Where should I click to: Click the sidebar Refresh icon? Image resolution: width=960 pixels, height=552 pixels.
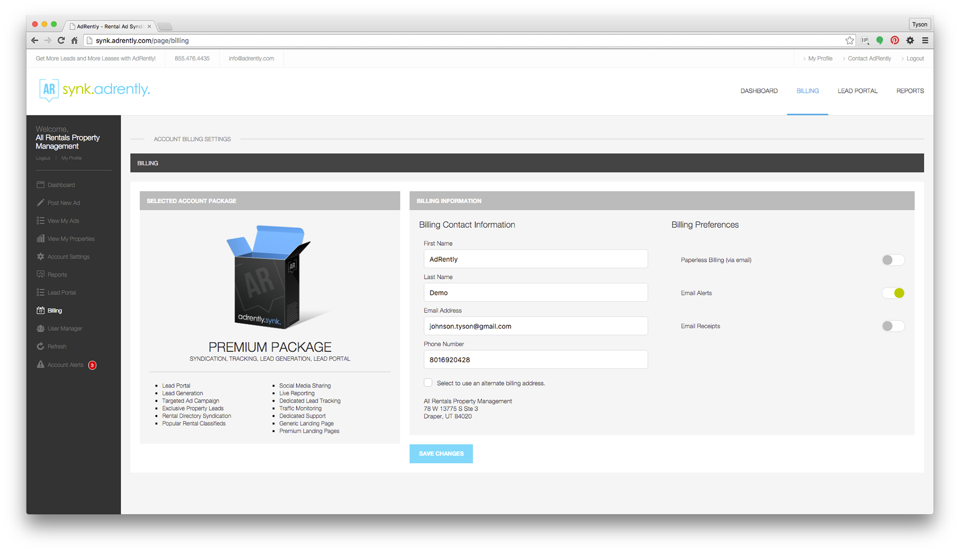tap(40, 347)
